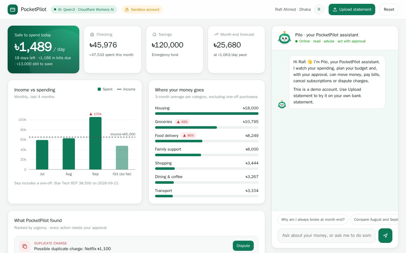Click the PocketPilot wallet logo icon
This screenshot has width=406, height=253.
tap(13, 9)
